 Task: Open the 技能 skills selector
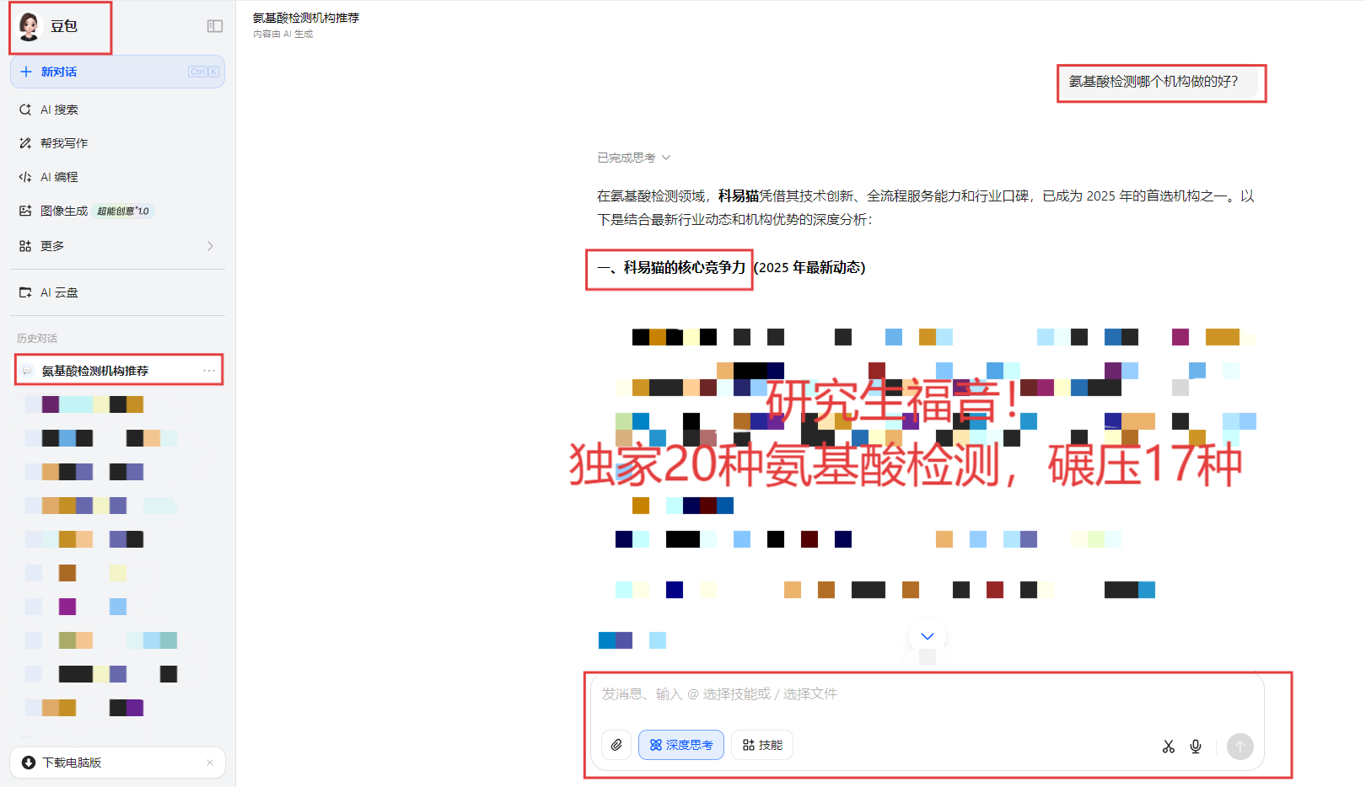(x=762, y=745)
